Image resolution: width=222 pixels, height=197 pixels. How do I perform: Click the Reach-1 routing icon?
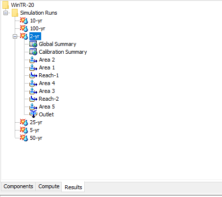(x=33, y=75)
